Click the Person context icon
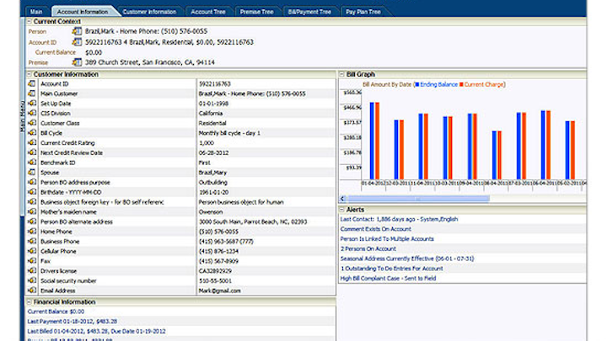Viewport: 607px width, 341px height. (77, 31)
